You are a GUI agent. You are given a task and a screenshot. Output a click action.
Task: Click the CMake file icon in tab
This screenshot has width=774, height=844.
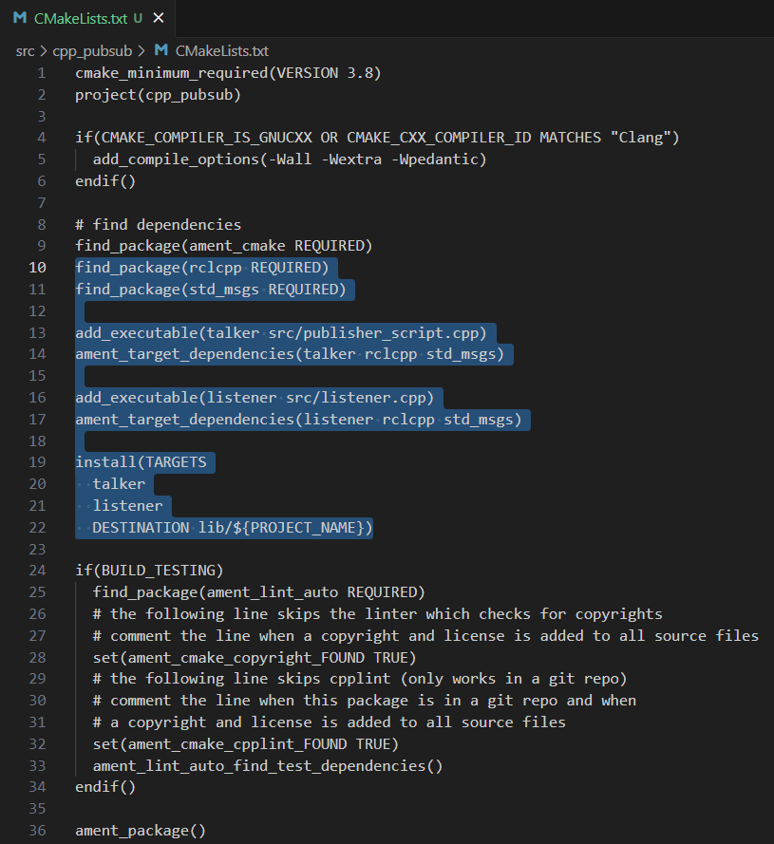tap(20, 18)
